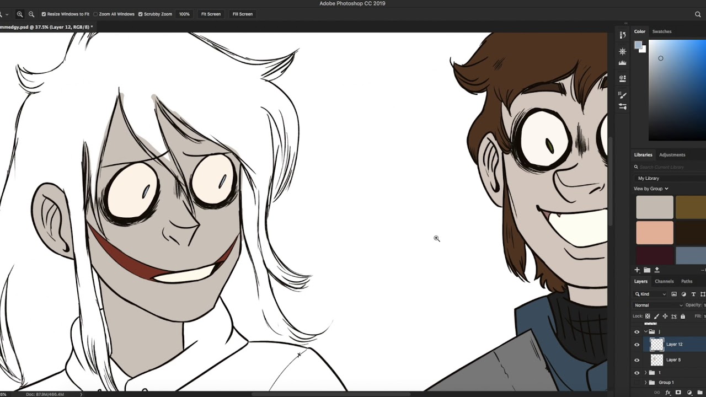Click the Libraries upload/sync icon
The image size is (706, 397).
coord(656,270)
